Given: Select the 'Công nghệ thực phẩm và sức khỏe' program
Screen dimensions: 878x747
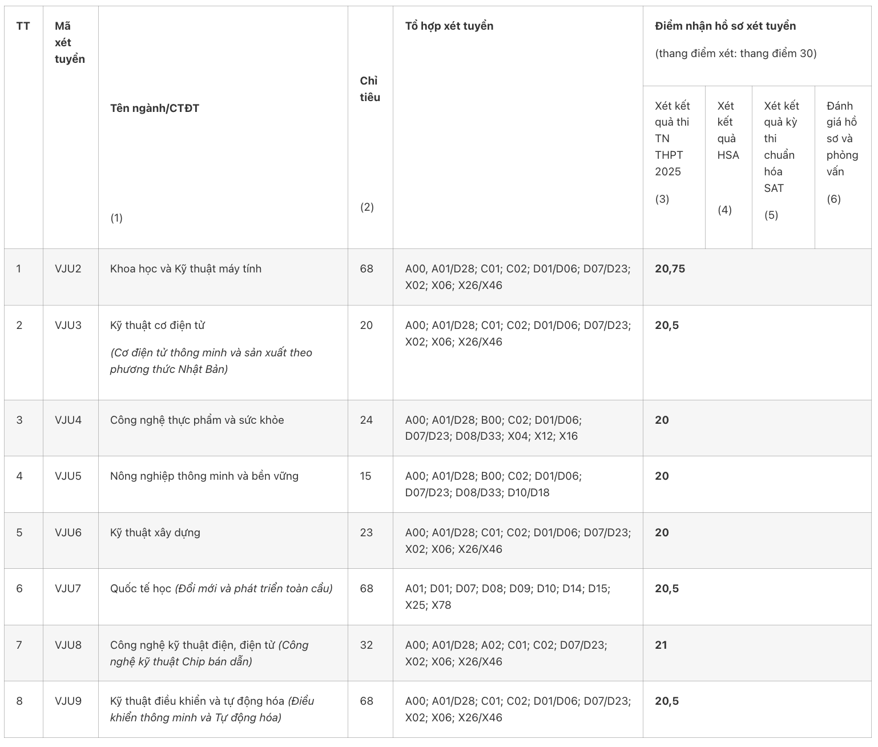Looking at the screenshot, I should [197, 420].
